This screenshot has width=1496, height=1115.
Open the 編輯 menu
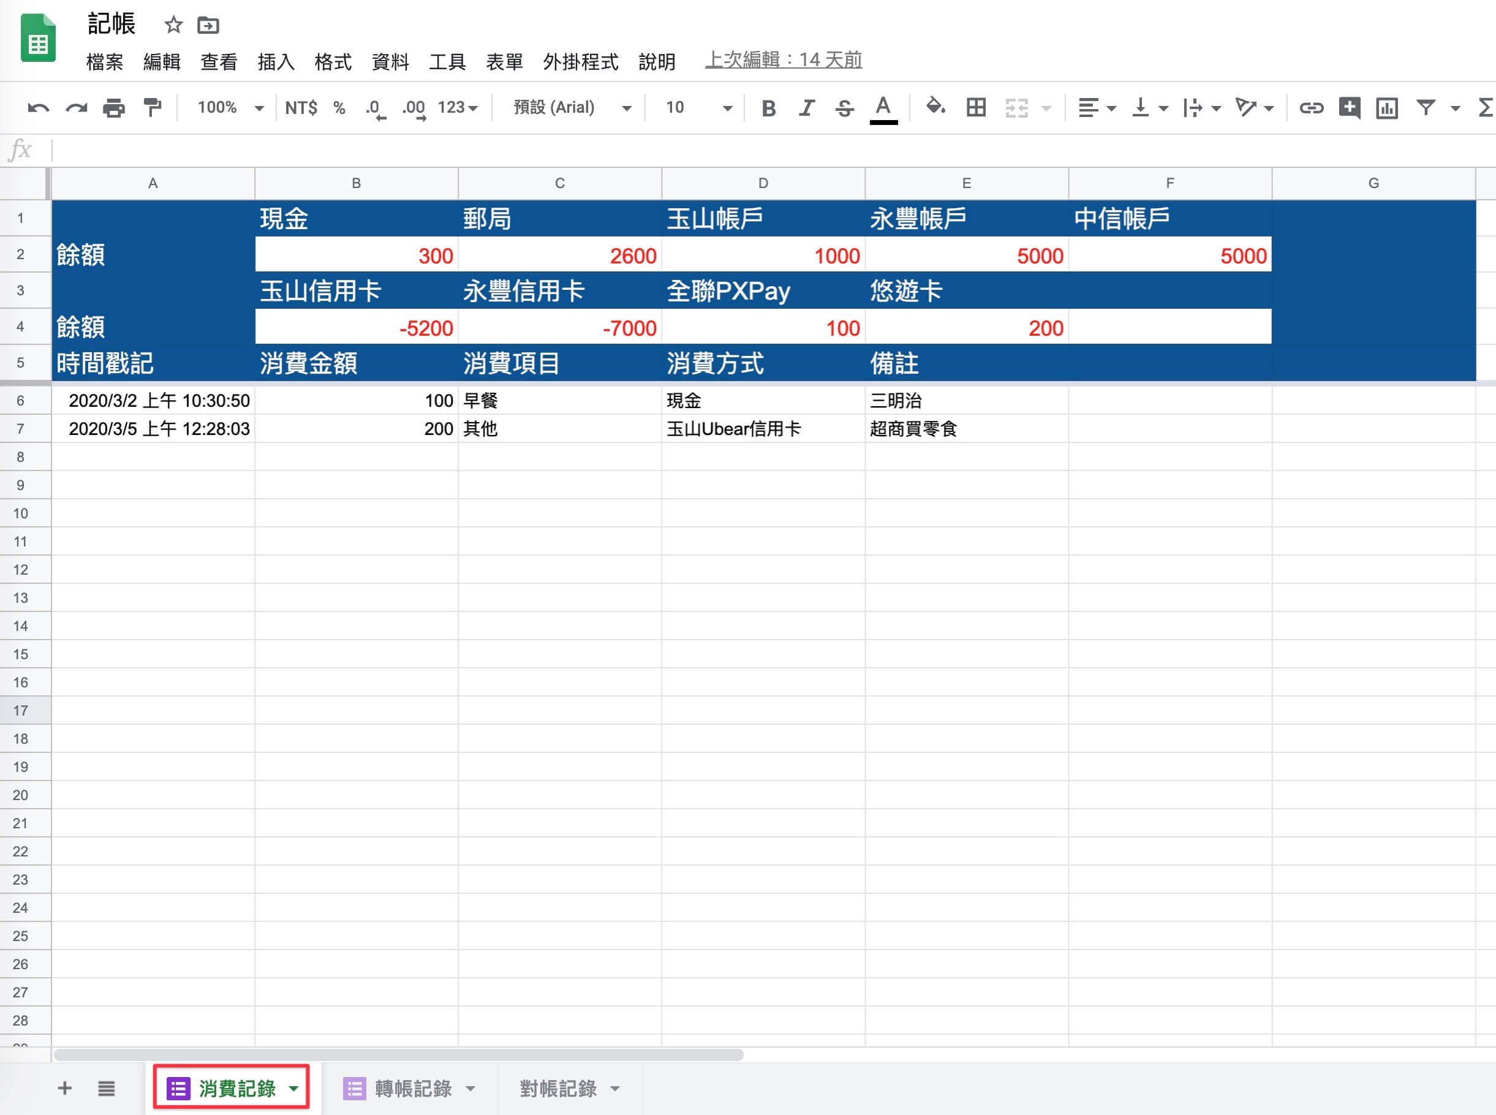click(x=162, y=62)
